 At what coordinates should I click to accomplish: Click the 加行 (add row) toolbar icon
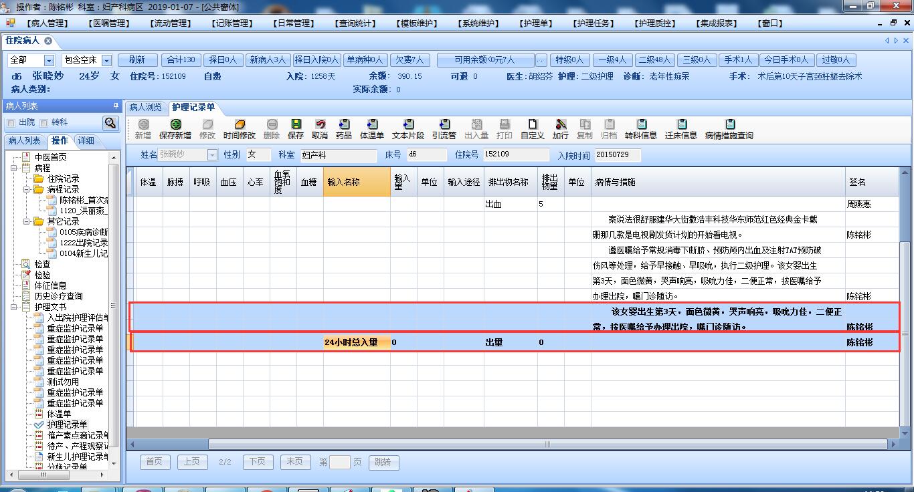tap(561, 124)
